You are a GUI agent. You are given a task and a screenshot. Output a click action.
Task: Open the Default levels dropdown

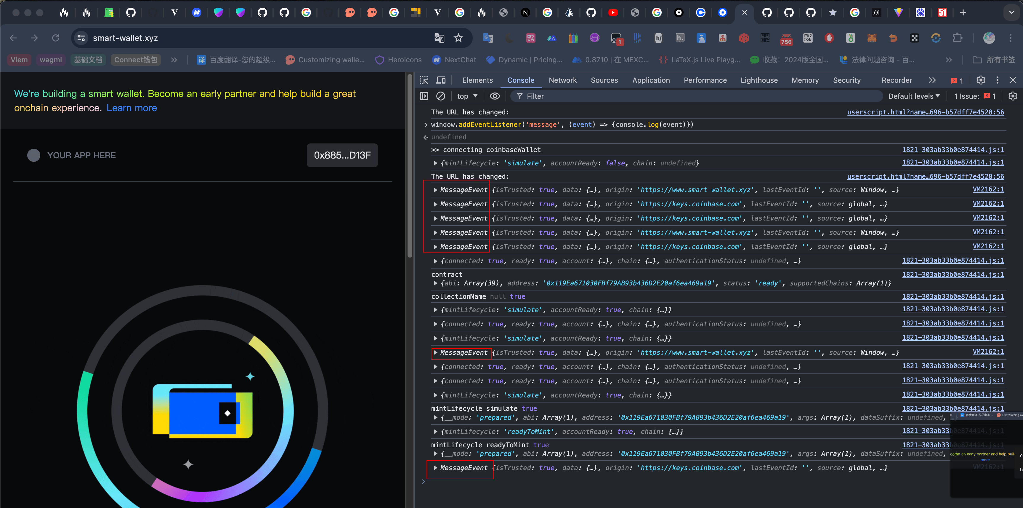point(914,96)
